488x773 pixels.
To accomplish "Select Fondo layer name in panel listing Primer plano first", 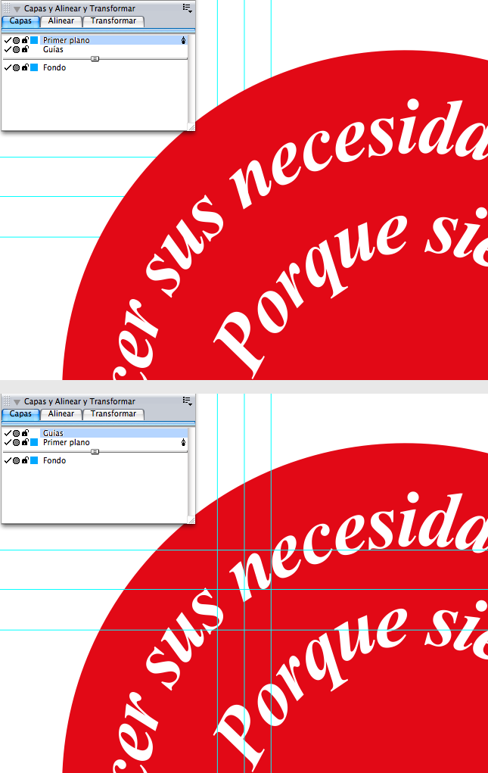I will coord(54,67).
